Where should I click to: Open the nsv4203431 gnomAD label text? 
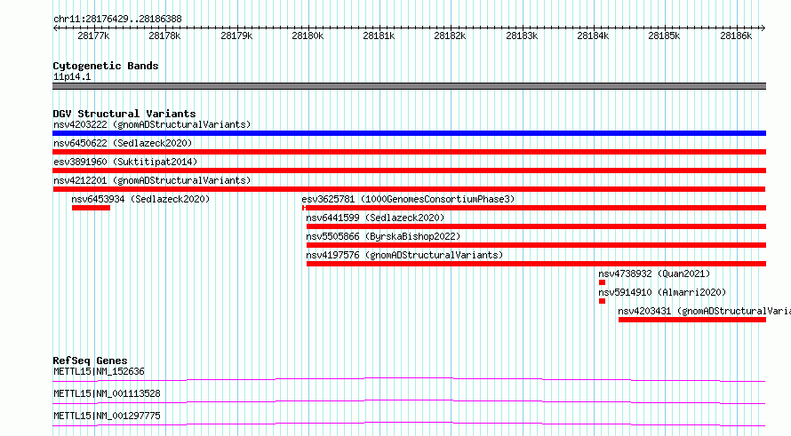tap(704, 311)
